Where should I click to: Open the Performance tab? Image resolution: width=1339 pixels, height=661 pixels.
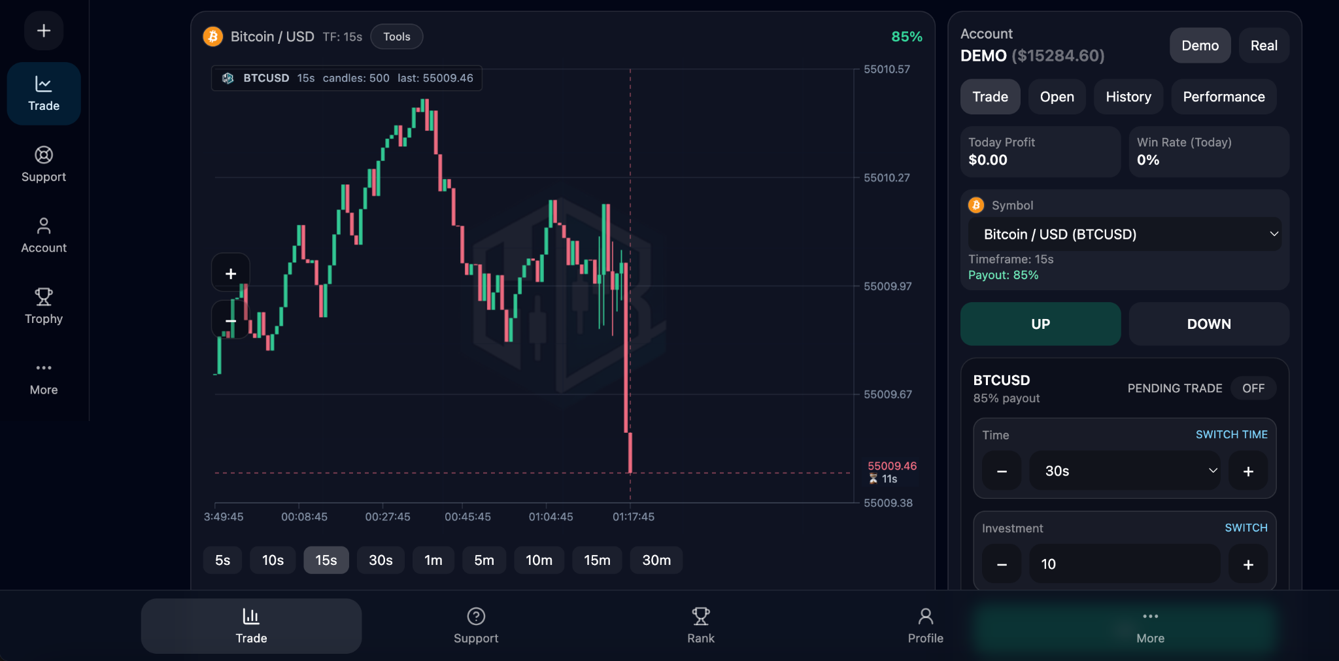click(x=1223, y=96)
